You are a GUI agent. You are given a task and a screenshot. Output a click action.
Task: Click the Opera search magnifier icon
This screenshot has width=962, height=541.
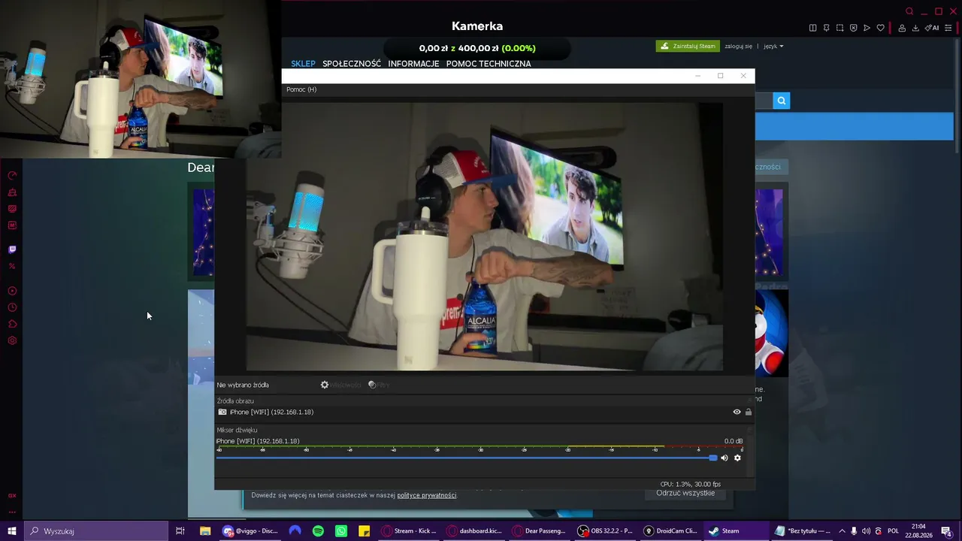(909, 11)
